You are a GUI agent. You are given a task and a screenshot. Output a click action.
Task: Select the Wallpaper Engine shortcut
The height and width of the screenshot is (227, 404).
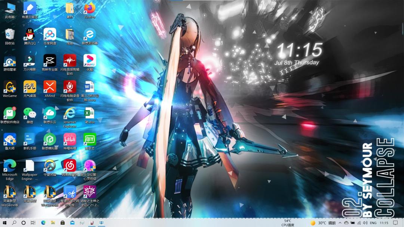(30, 170)
